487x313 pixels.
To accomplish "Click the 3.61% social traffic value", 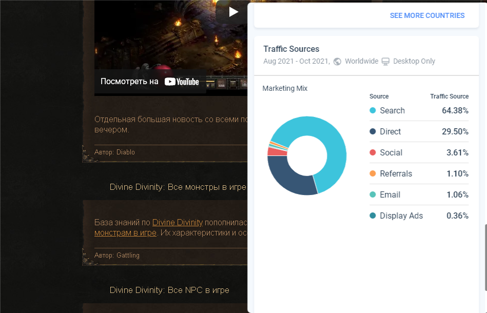I will pos(457,153).
